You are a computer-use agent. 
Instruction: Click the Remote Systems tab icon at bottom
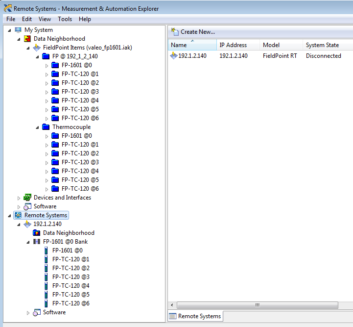pos(173,316)
